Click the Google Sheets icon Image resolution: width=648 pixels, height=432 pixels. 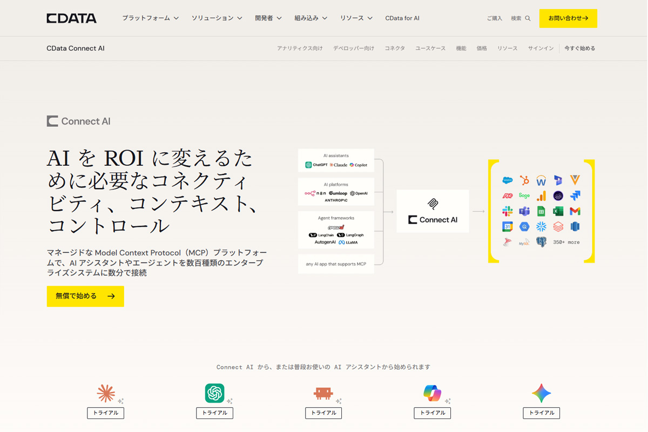point(541,211)
